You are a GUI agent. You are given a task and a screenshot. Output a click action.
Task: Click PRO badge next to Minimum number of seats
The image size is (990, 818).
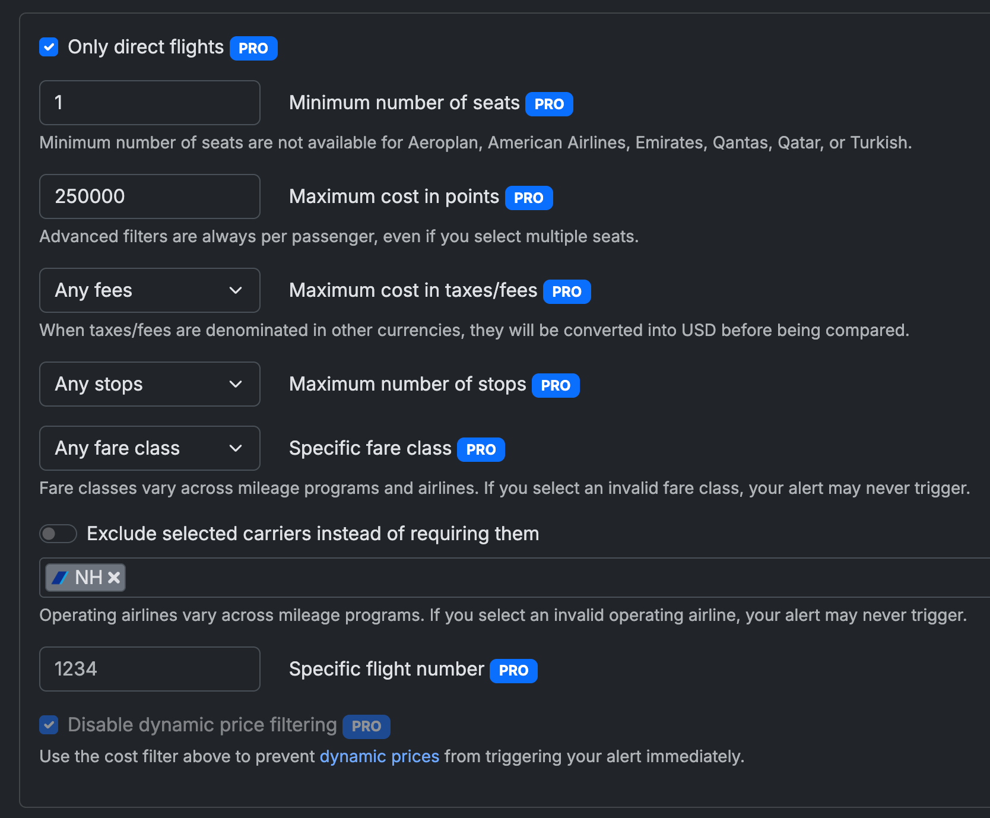549,104
